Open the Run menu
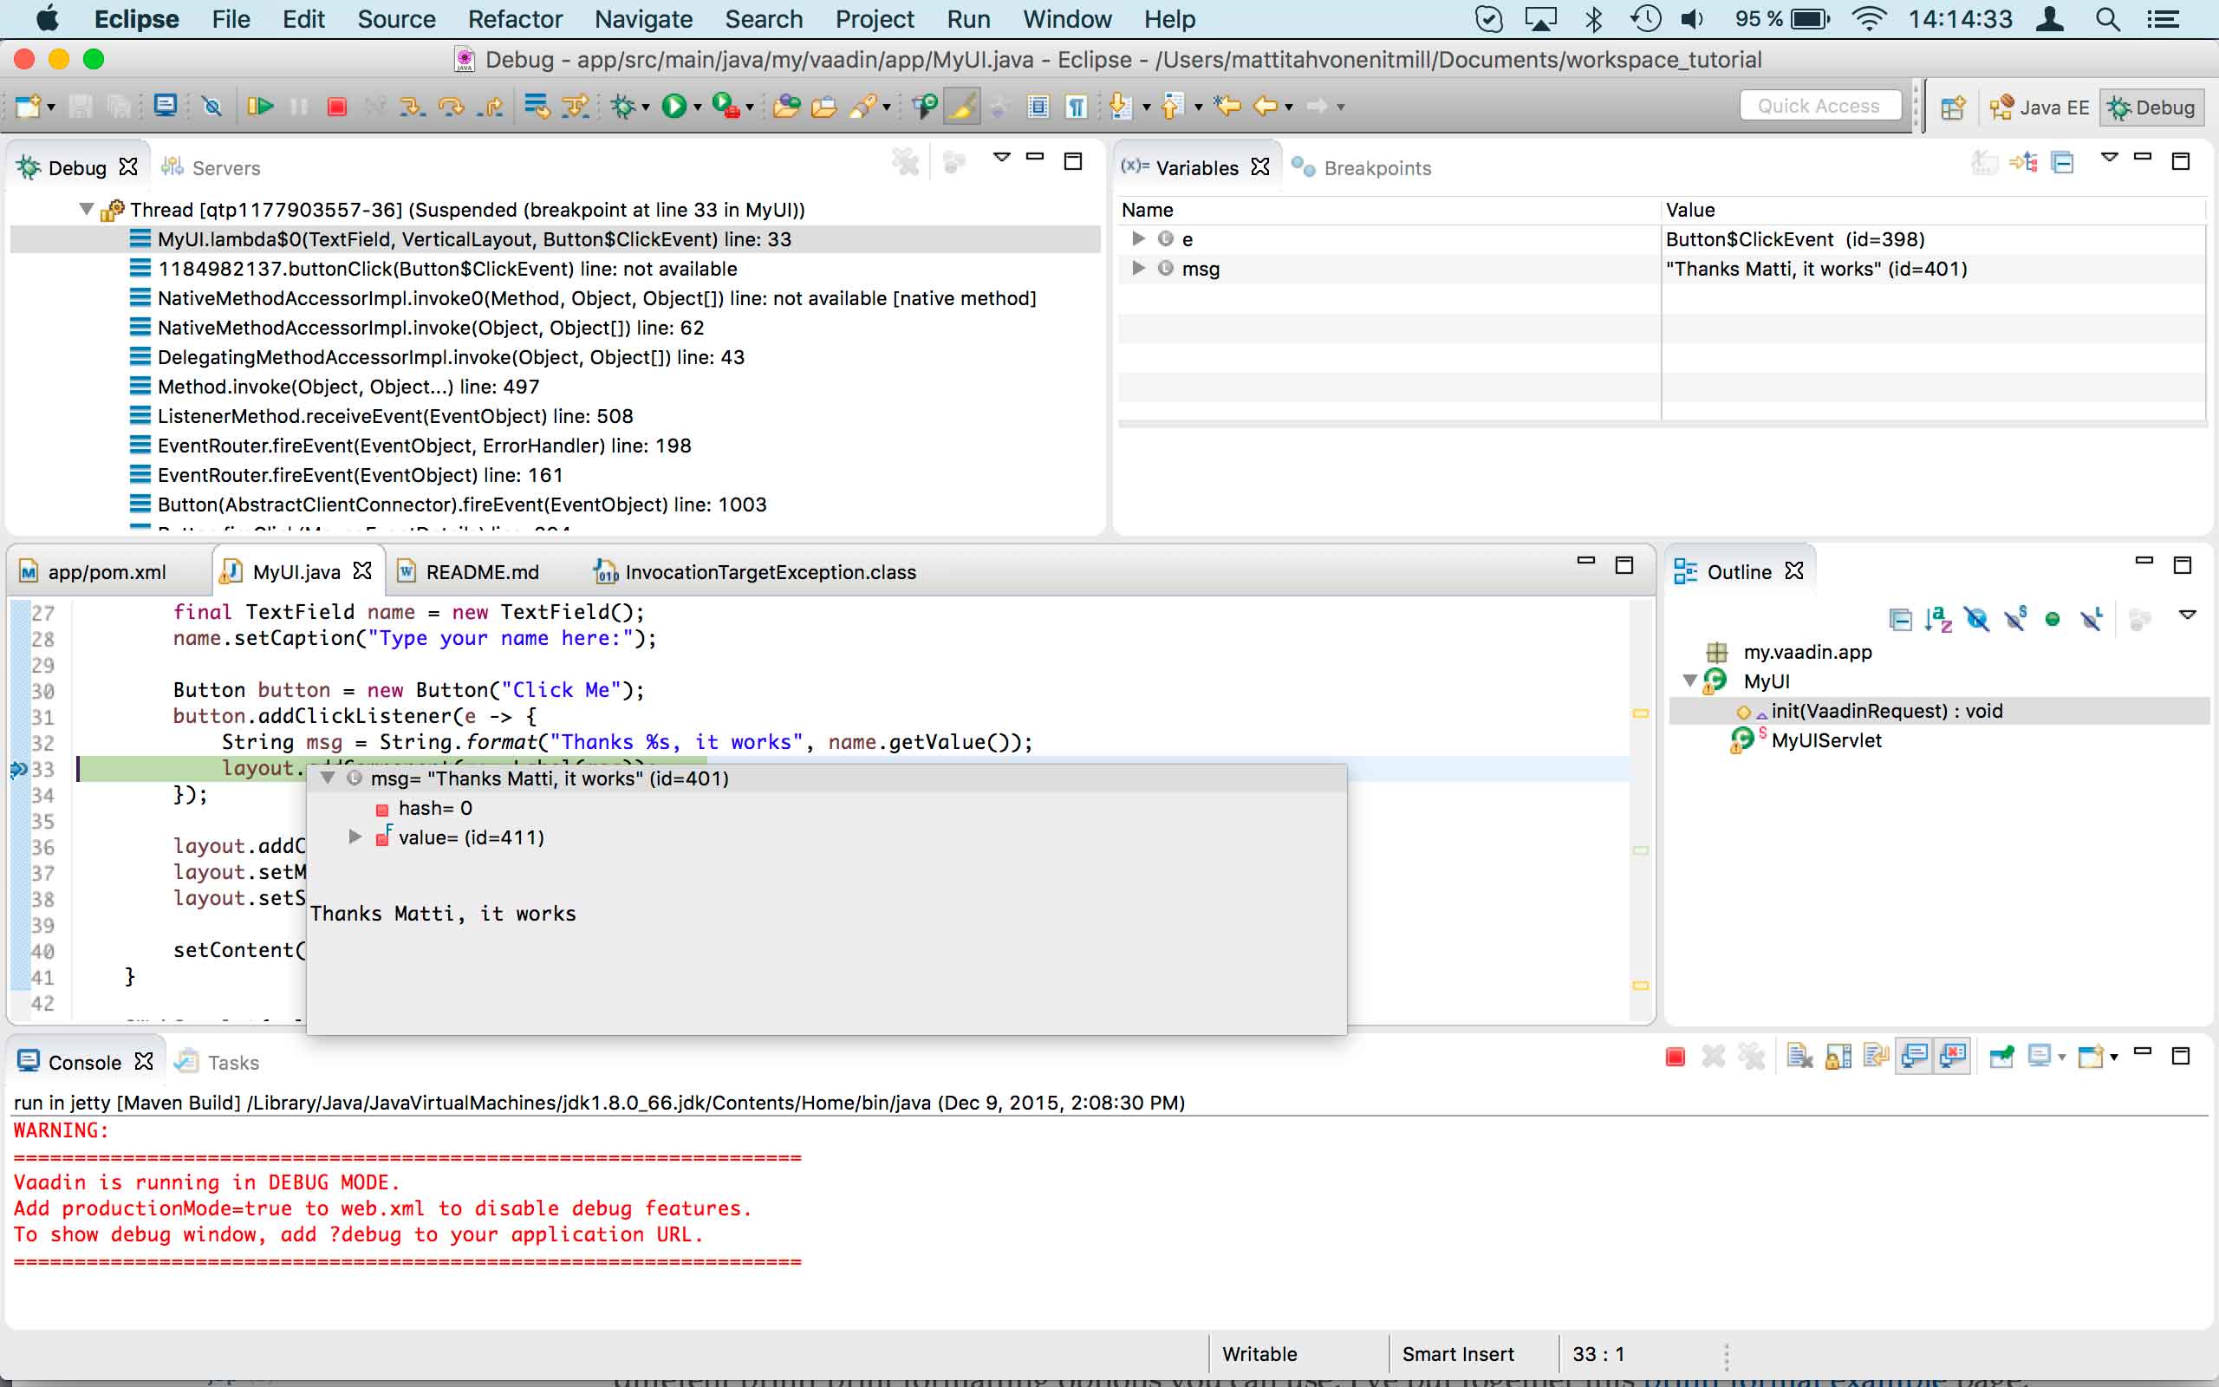 [x=968, y=19]
